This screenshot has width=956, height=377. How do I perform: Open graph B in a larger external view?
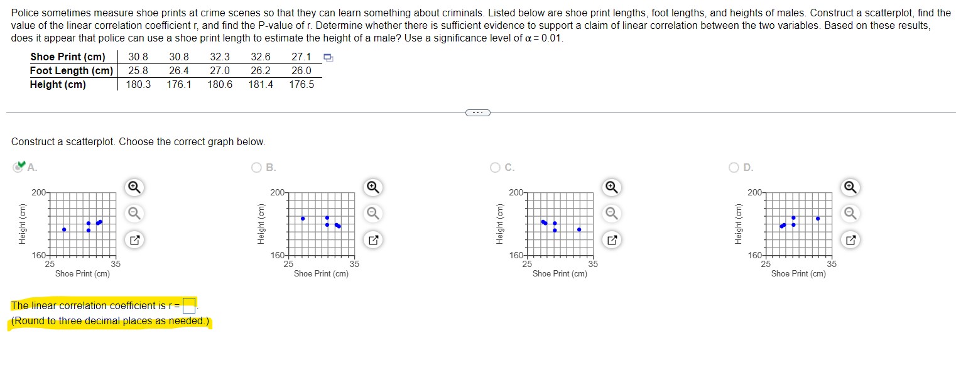[372, 239]
